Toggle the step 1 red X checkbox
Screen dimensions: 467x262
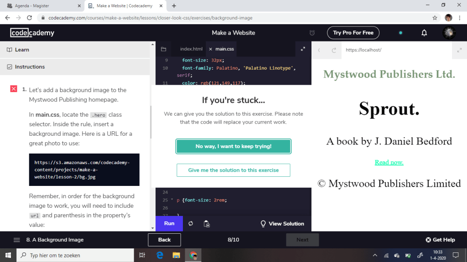coord(14,89)
